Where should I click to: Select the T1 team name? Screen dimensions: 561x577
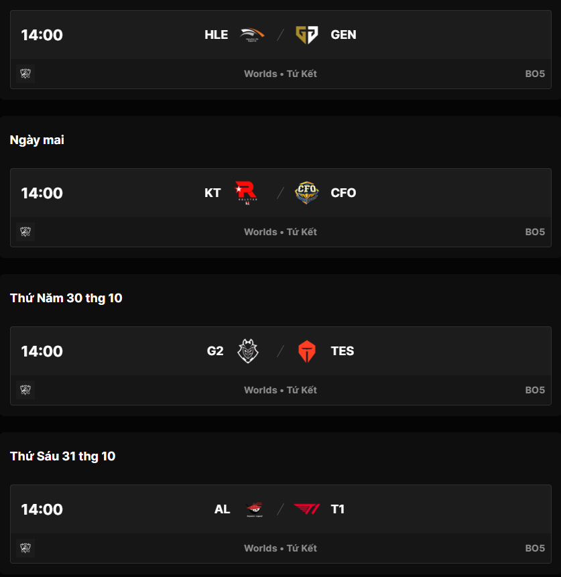pos(338,509)
